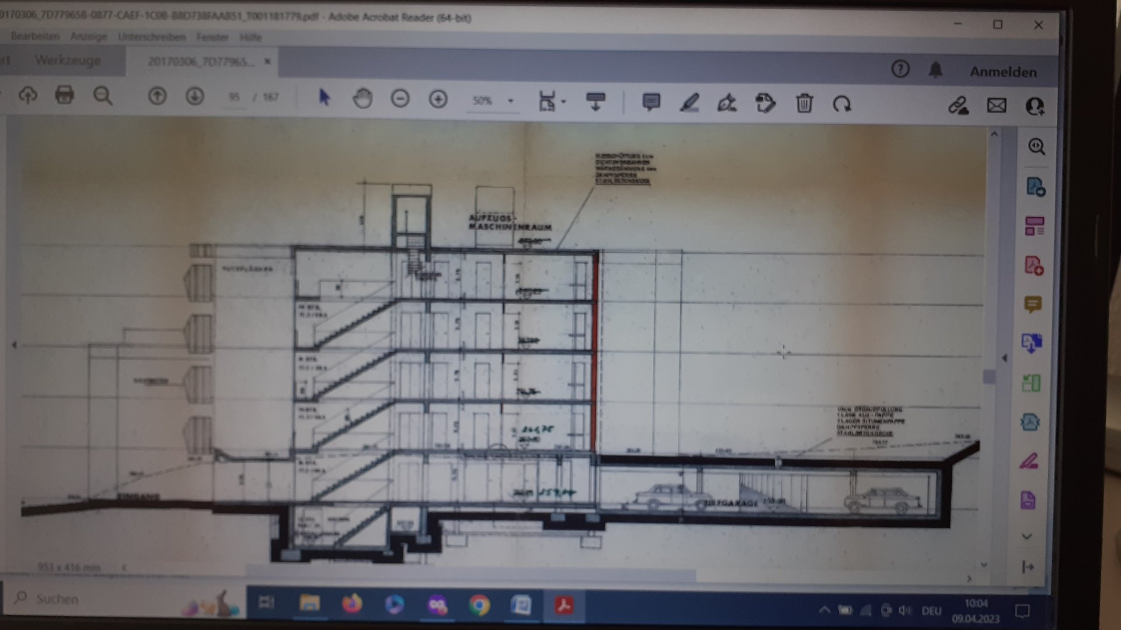This screenshot has width=1121, height=630.
Task: Open Firefox from the taskbar
Action: click(x=352, y=604)
